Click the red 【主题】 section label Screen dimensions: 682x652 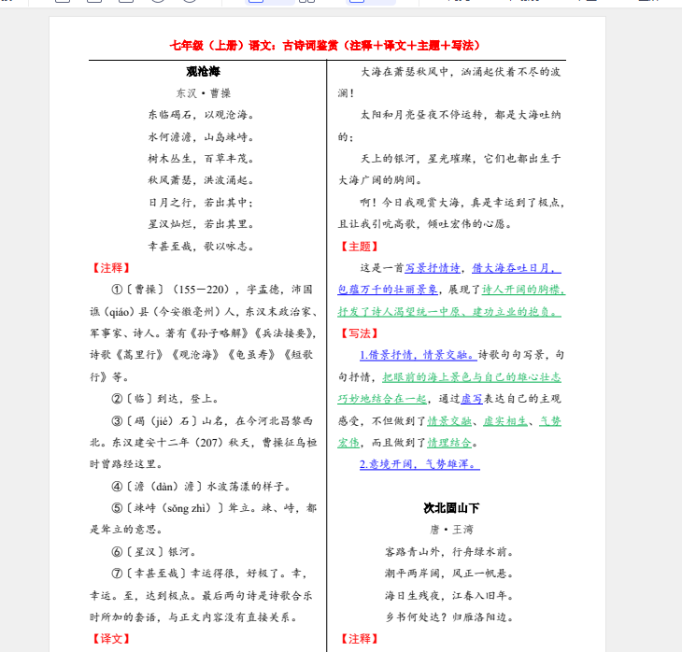pyautogui.click(x=356, y=247)
